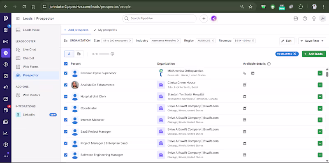
Task: Switch to organizations view icon
Action: (x=79, y=54)
